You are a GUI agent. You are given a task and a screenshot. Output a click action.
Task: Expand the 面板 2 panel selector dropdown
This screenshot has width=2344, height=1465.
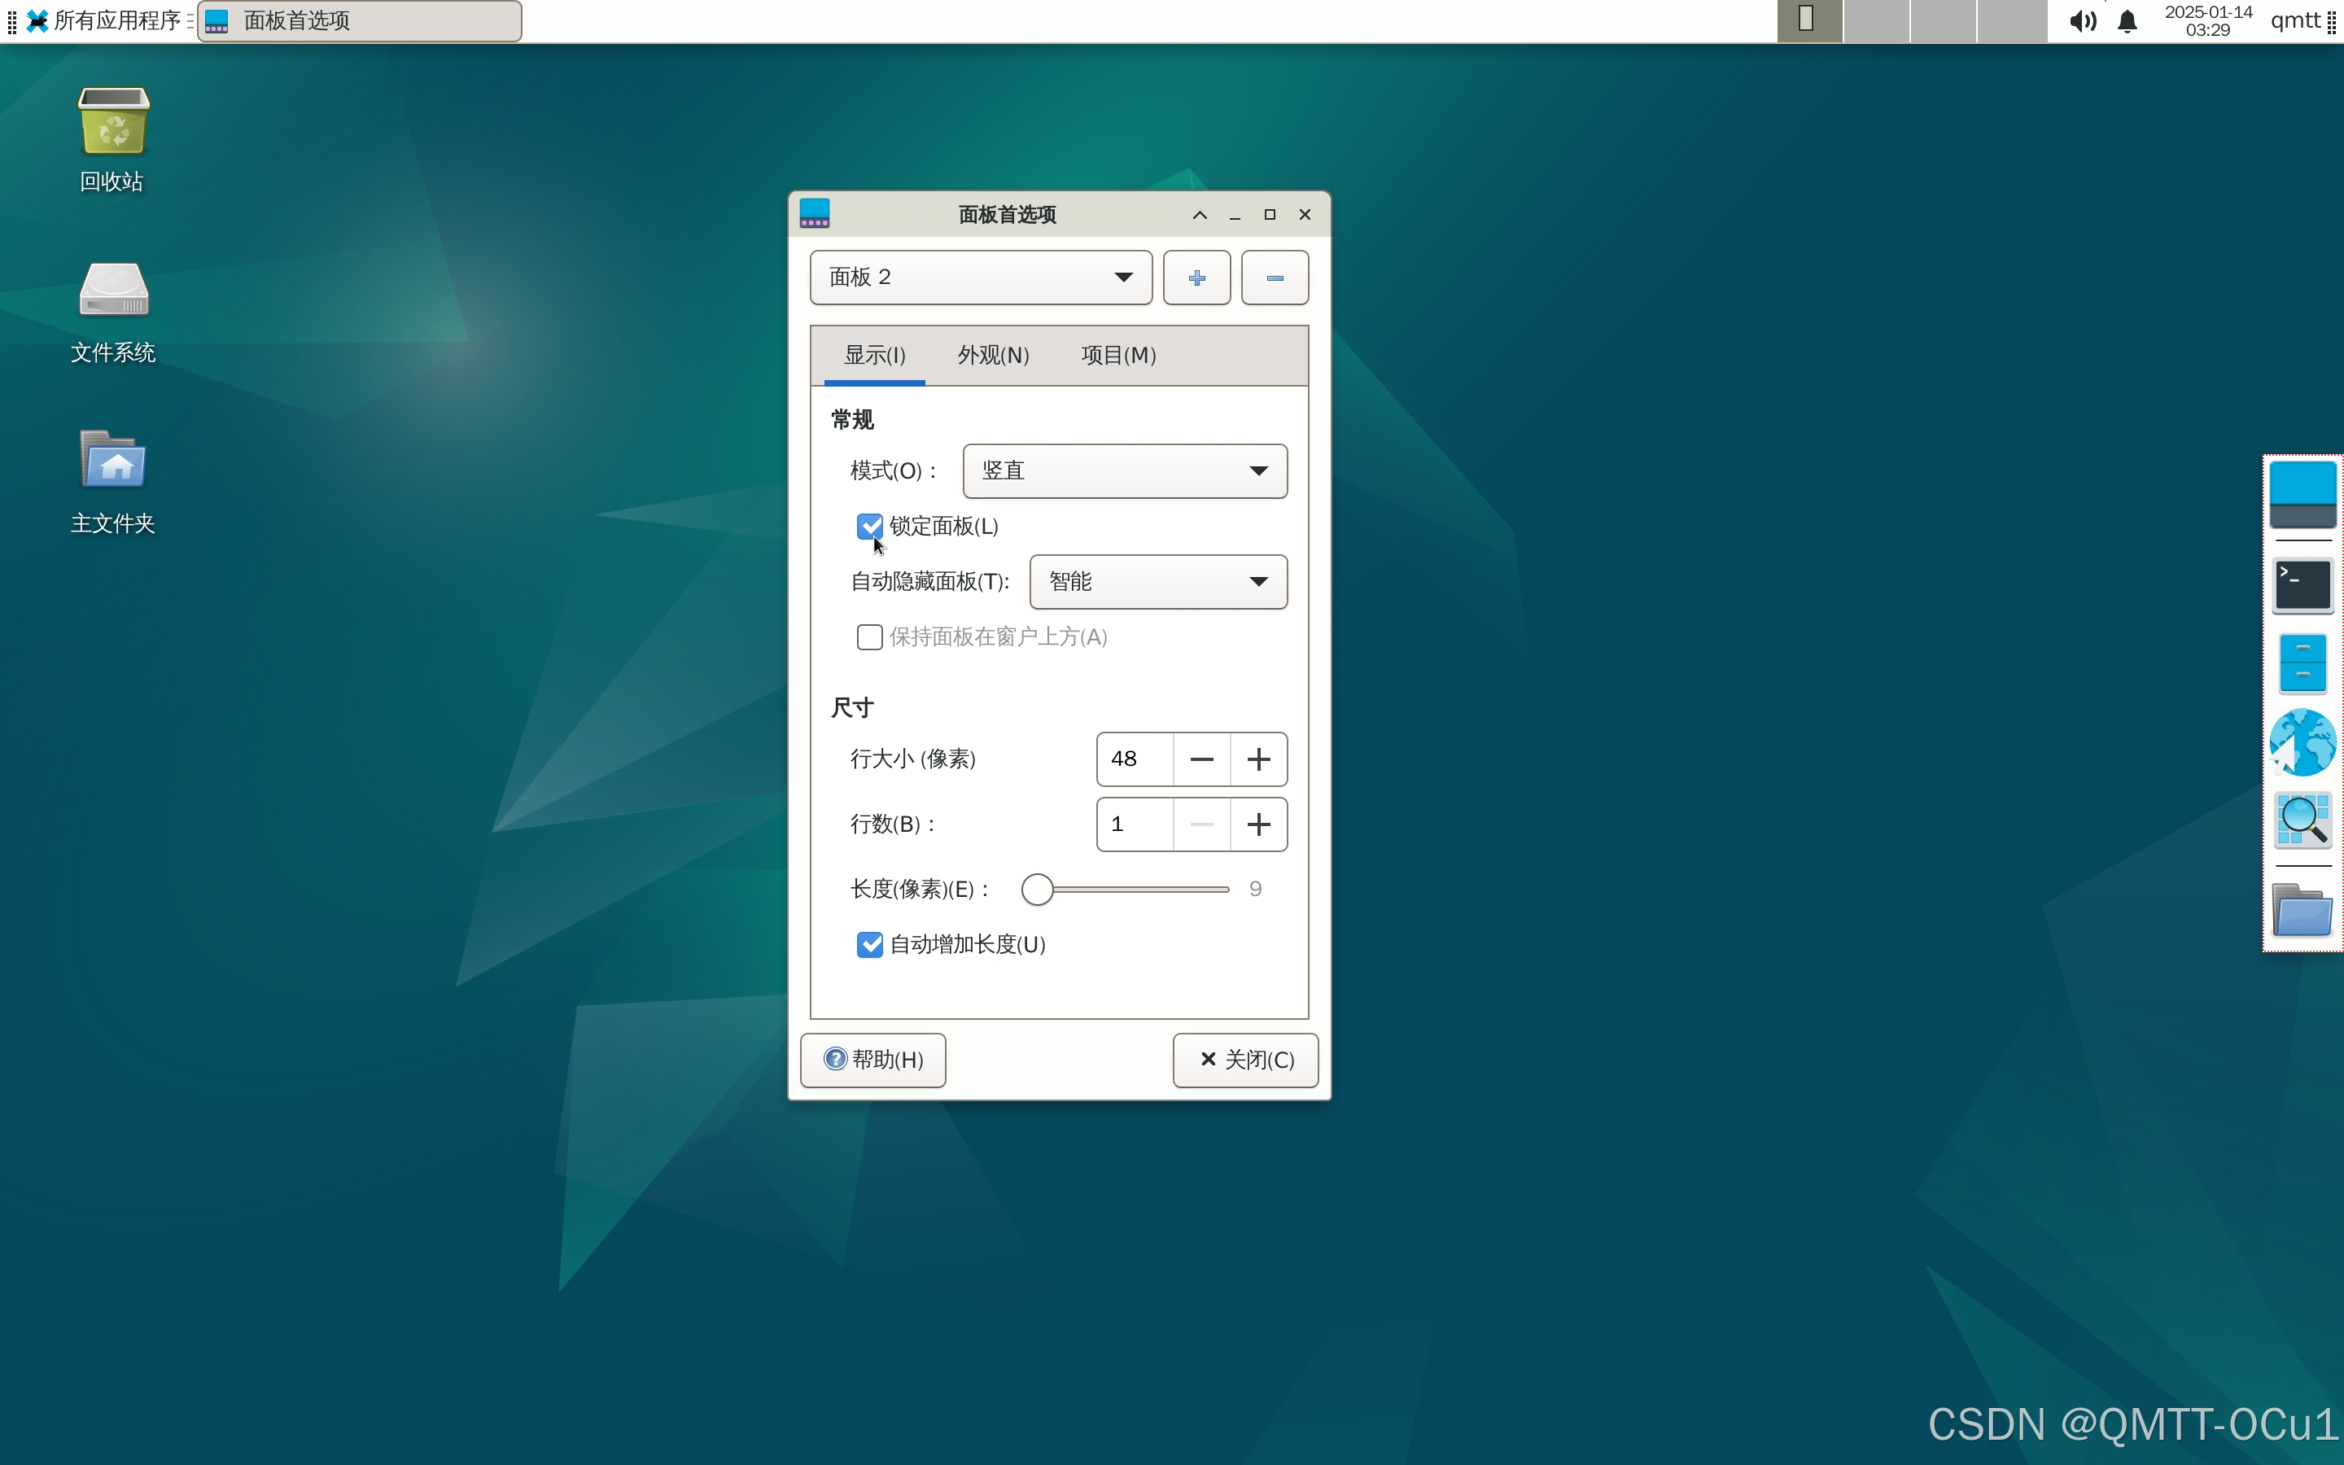click(x=980, y=278)
